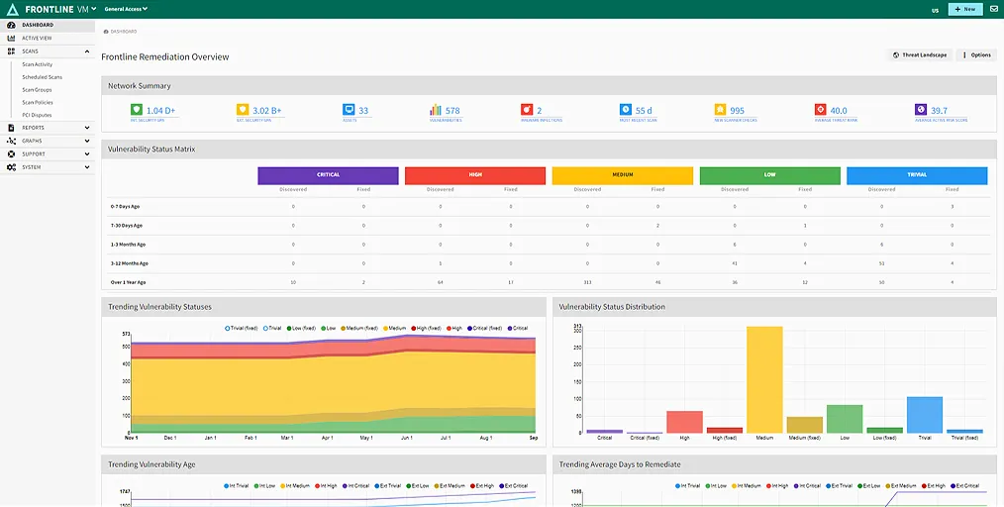The height and width of the screenshot is (507, 1004).
Task: Toggle Critical (fixed) series in Trending Statuses legend
Action: (x=485, y=329)
